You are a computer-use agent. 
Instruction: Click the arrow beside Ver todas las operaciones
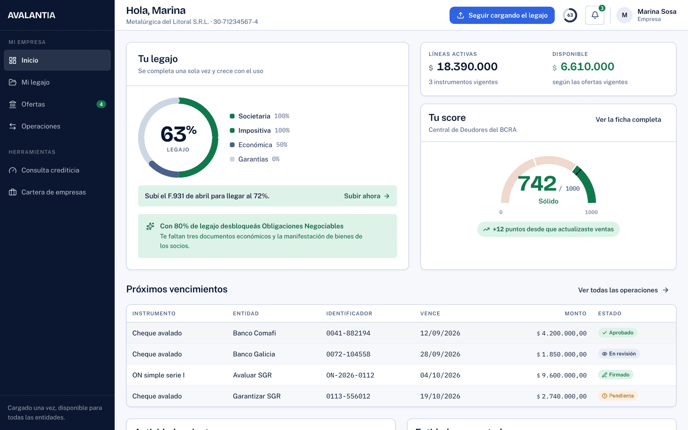[x=666, y=290]
